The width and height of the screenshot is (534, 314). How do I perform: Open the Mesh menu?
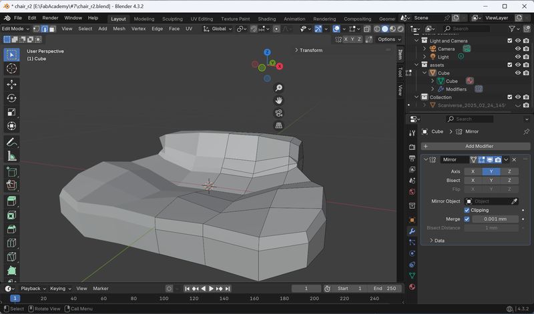tap(119, 29)
